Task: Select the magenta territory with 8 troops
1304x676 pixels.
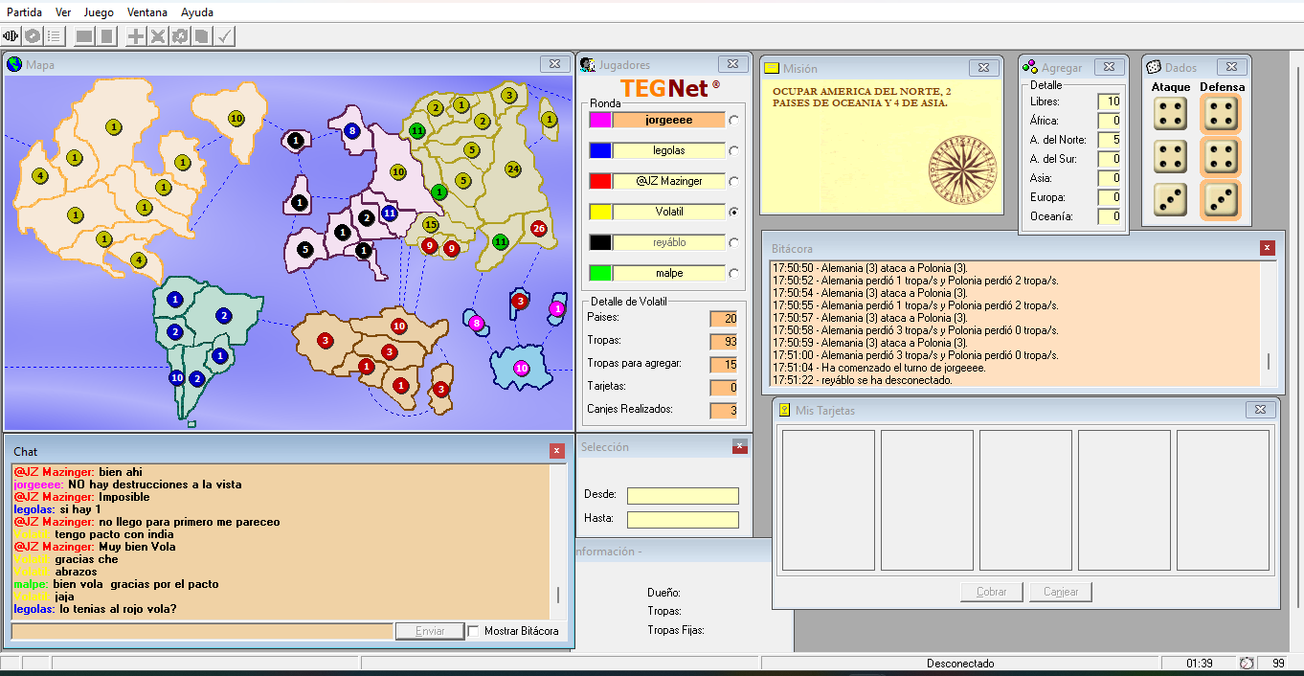Action: [477, 324]
